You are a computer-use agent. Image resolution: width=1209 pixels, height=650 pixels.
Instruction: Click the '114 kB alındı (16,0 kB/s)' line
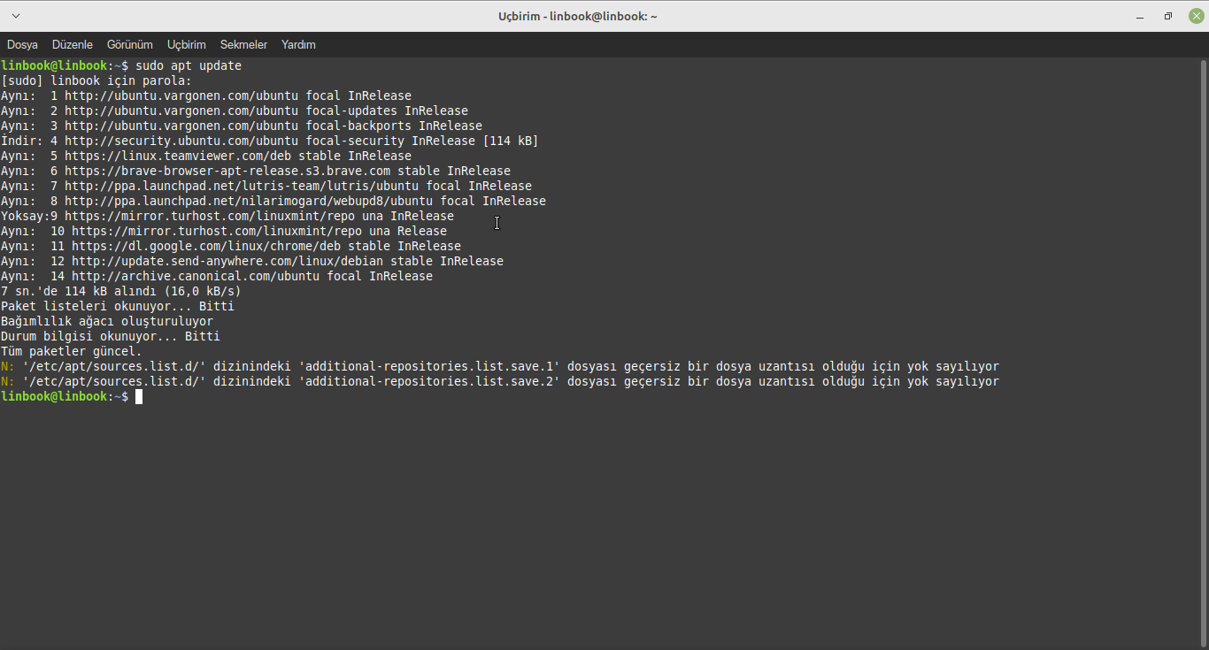coord(121,292)
